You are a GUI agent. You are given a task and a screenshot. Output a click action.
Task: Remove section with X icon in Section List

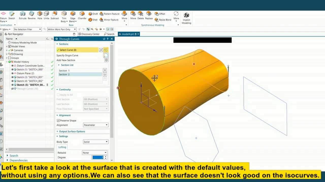tap(105, 70)
